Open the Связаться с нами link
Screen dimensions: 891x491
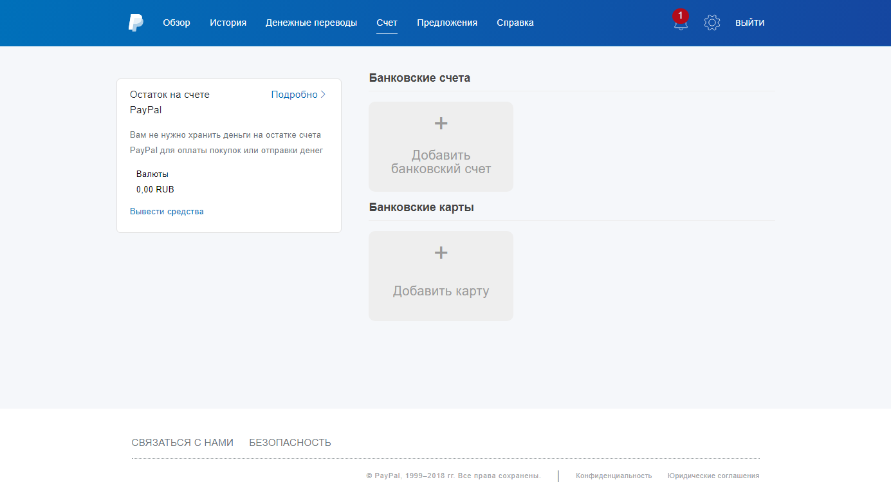point(183,442)
